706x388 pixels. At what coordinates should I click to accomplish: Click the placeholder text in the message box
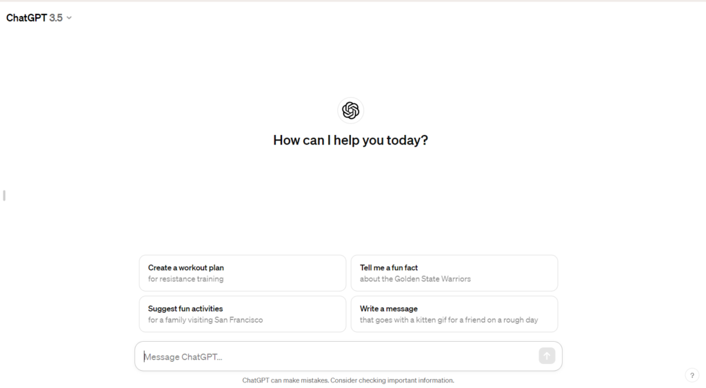183,357
